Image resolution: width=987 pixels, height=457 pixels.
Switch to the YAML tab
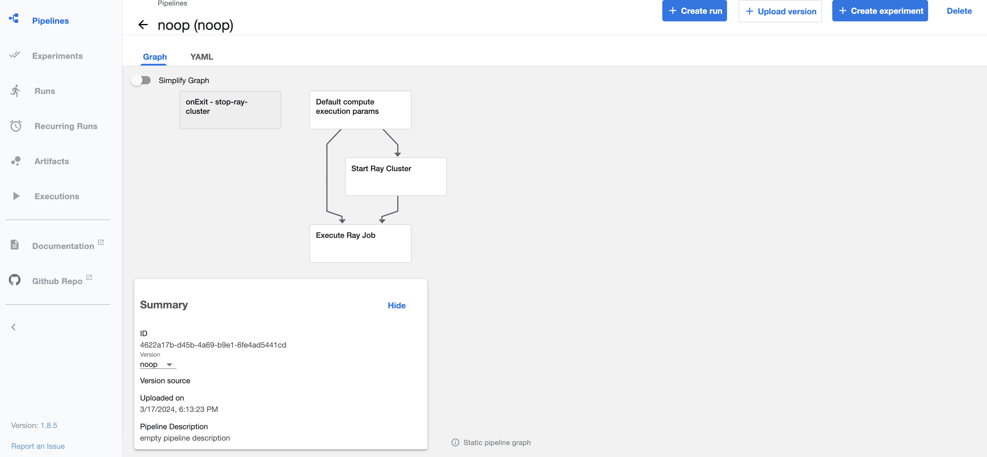[201, 56]
